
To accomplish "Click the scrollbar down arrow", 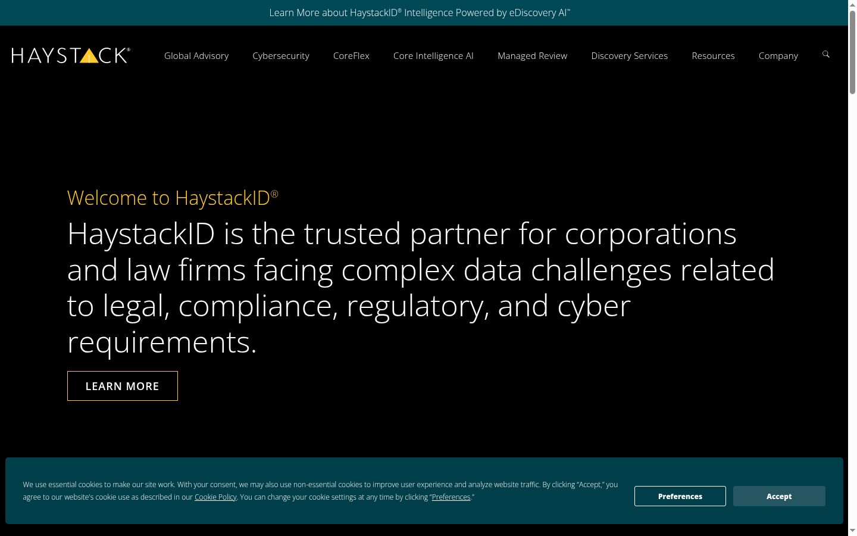I will [x=852, y=531].
